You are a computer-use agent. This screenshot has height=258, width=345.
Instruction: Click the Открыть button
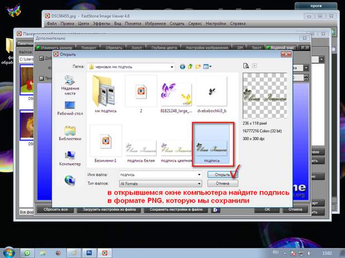[x=223, y=175]
